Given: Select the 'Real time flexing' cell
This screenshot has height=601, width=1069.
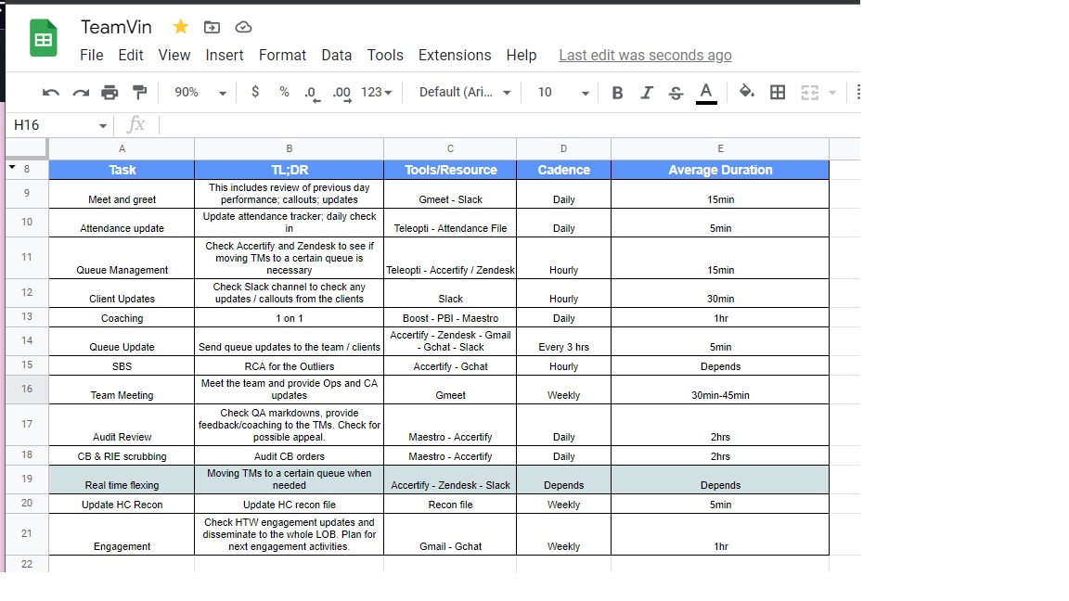Looking at the screenshot, I should coord(122,480).
